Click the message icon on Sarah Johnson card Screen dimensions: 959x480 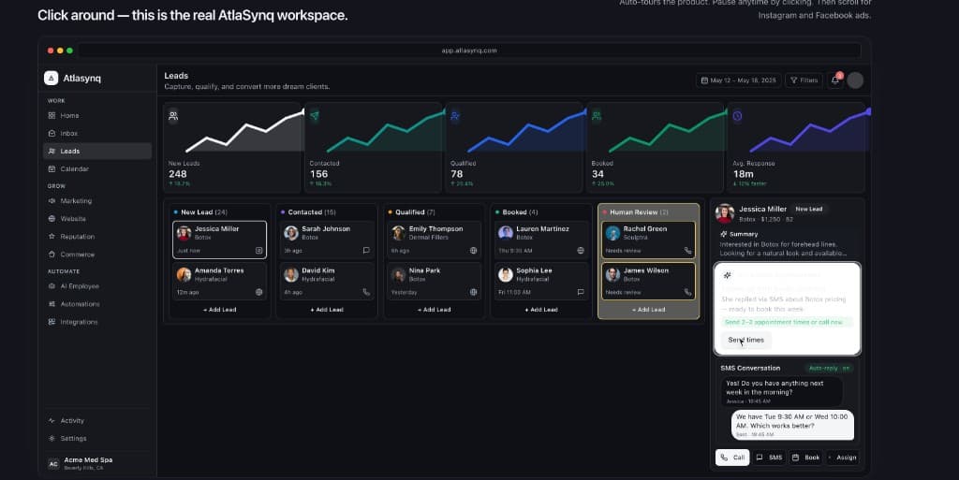(366, 251)
